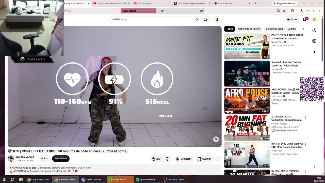Image resolution: width=325 pixels, height=183 pixels.
Task: Click the install app icon in address bar
Action: 278,11
